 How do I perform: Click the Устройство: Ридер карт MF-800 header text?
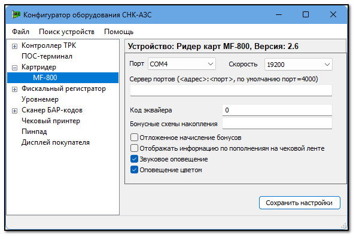tap(213, 47)
